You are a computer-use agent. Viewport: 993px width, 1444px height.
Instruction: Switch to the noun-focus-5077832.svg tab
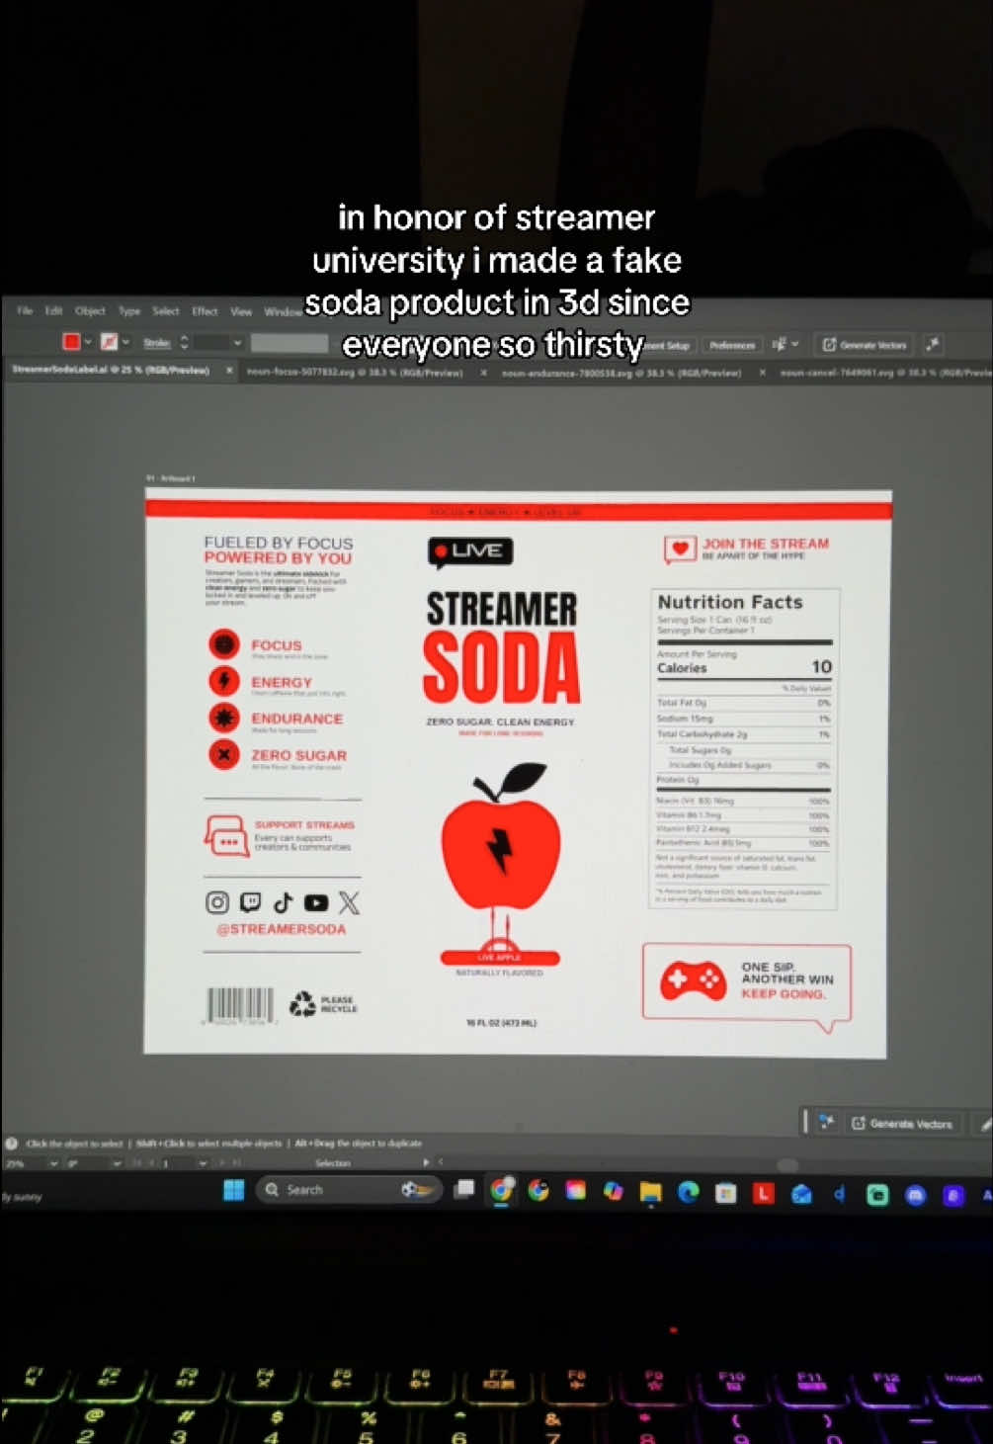click(x=355, y=372)
